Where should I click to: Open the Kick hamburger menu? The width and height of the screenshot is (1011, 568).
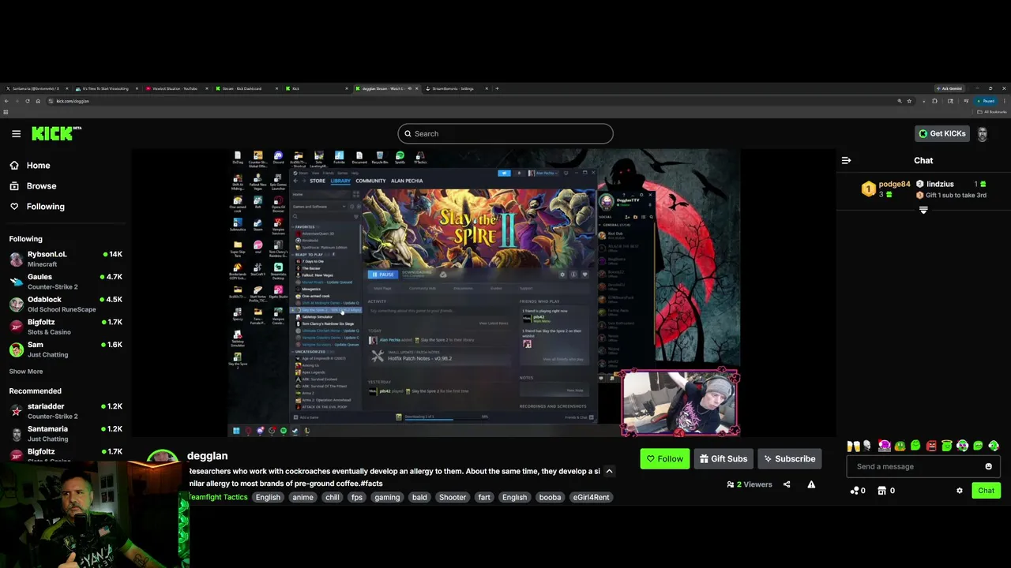16,133
